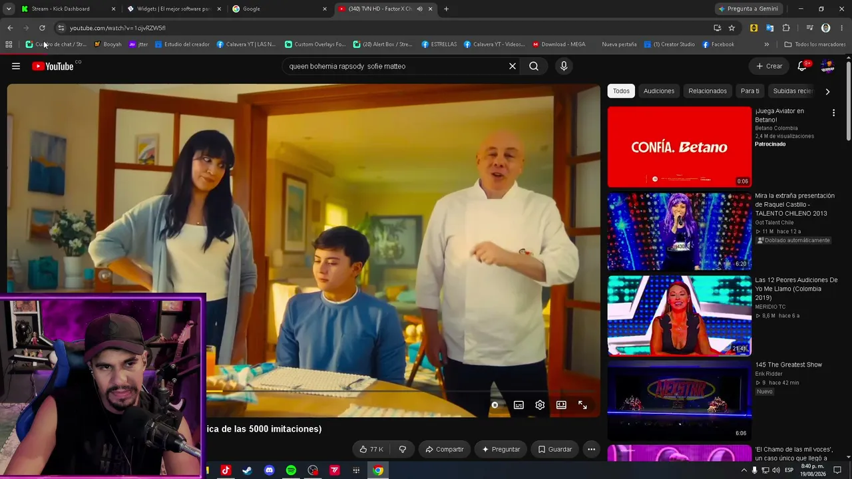Dislike the video
Image resolution: width=852 pixels, height=479 pixels.
point(402,449)
